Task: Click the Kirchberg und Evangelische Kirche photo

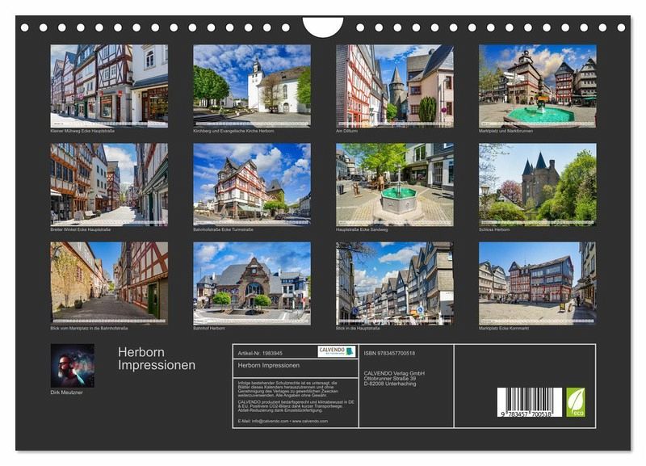Action: click(252, 85)
